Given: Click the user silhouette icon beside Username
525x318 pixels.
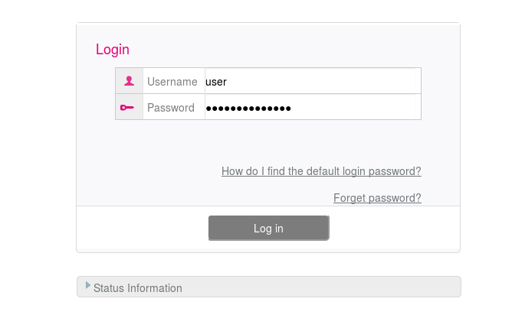Looking at the screenshot, I should click(129, 81).
